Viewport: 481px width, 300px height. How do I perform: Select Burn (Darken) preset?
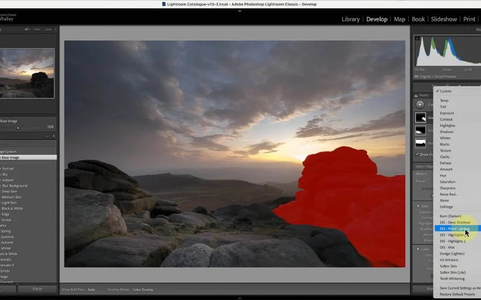point(452,216)
